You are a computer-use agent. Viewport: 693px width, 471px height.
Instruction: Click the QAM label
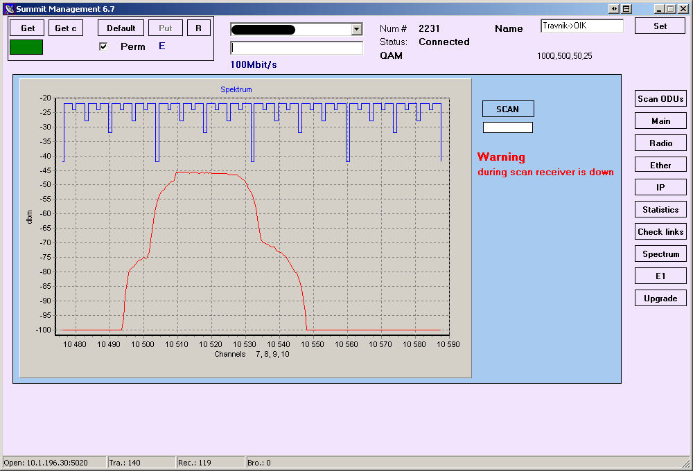tap(391, 55)
